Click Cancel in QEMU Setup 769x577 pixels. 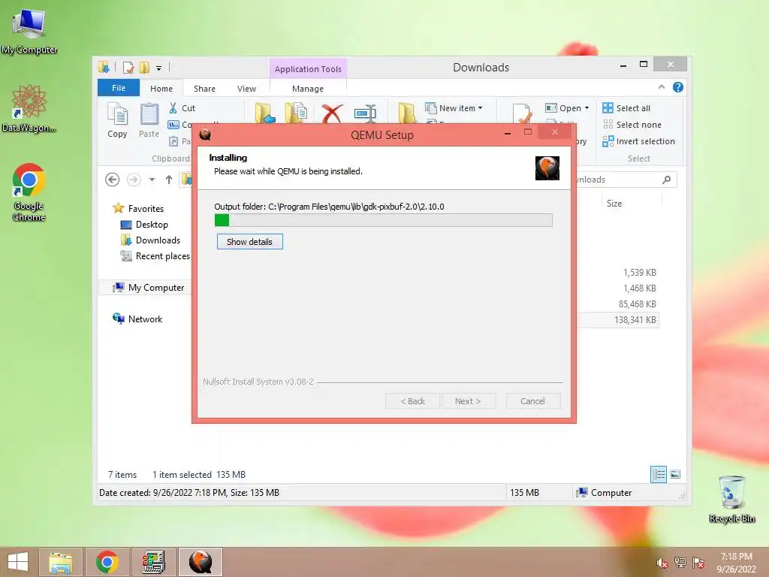532,401
